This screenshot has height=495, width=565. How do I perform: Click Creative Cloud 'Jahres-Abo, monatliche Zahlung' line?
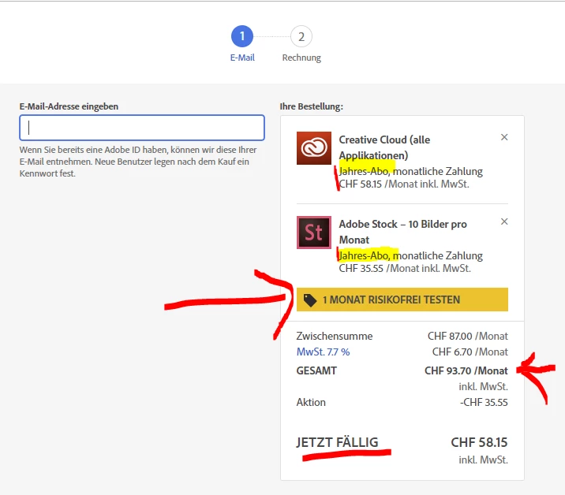[411, 171]
